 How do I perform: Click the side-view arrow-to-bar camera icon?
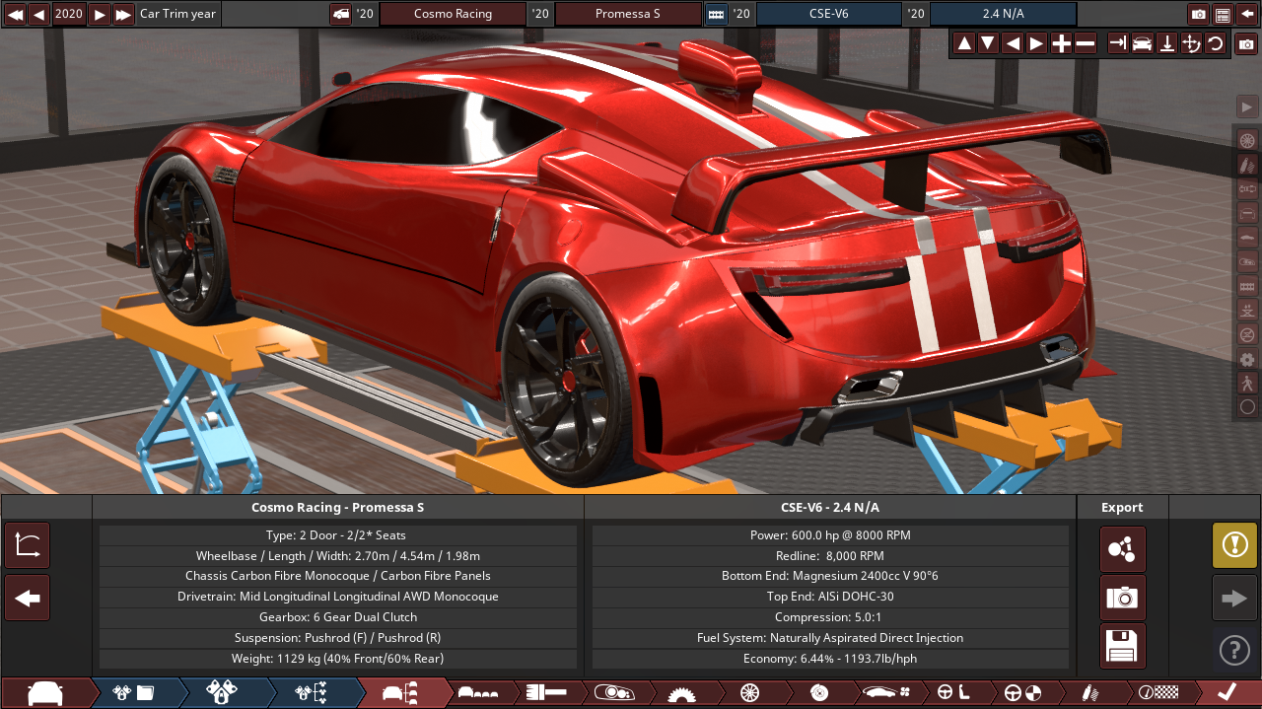tap(1118, 43)
